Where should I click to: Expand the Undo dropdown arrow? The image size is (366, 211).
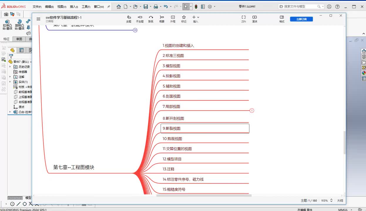point(171,6)
